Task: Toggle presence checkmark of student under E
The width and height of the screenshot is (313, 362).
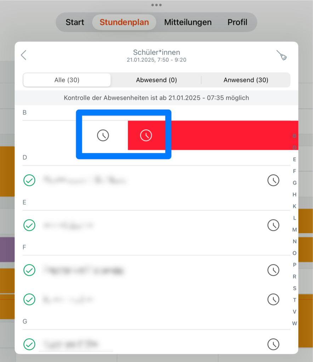Action: [29, 225]
